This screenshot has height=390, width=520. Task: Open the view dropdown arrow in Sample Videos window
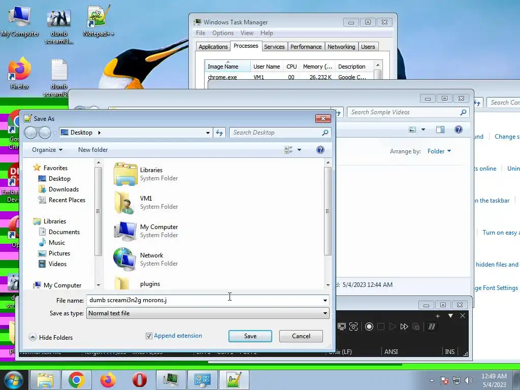(423, 129)
